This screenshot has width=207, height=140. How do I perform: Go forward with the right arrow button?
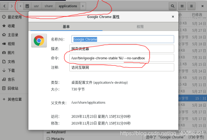[12, 6]
